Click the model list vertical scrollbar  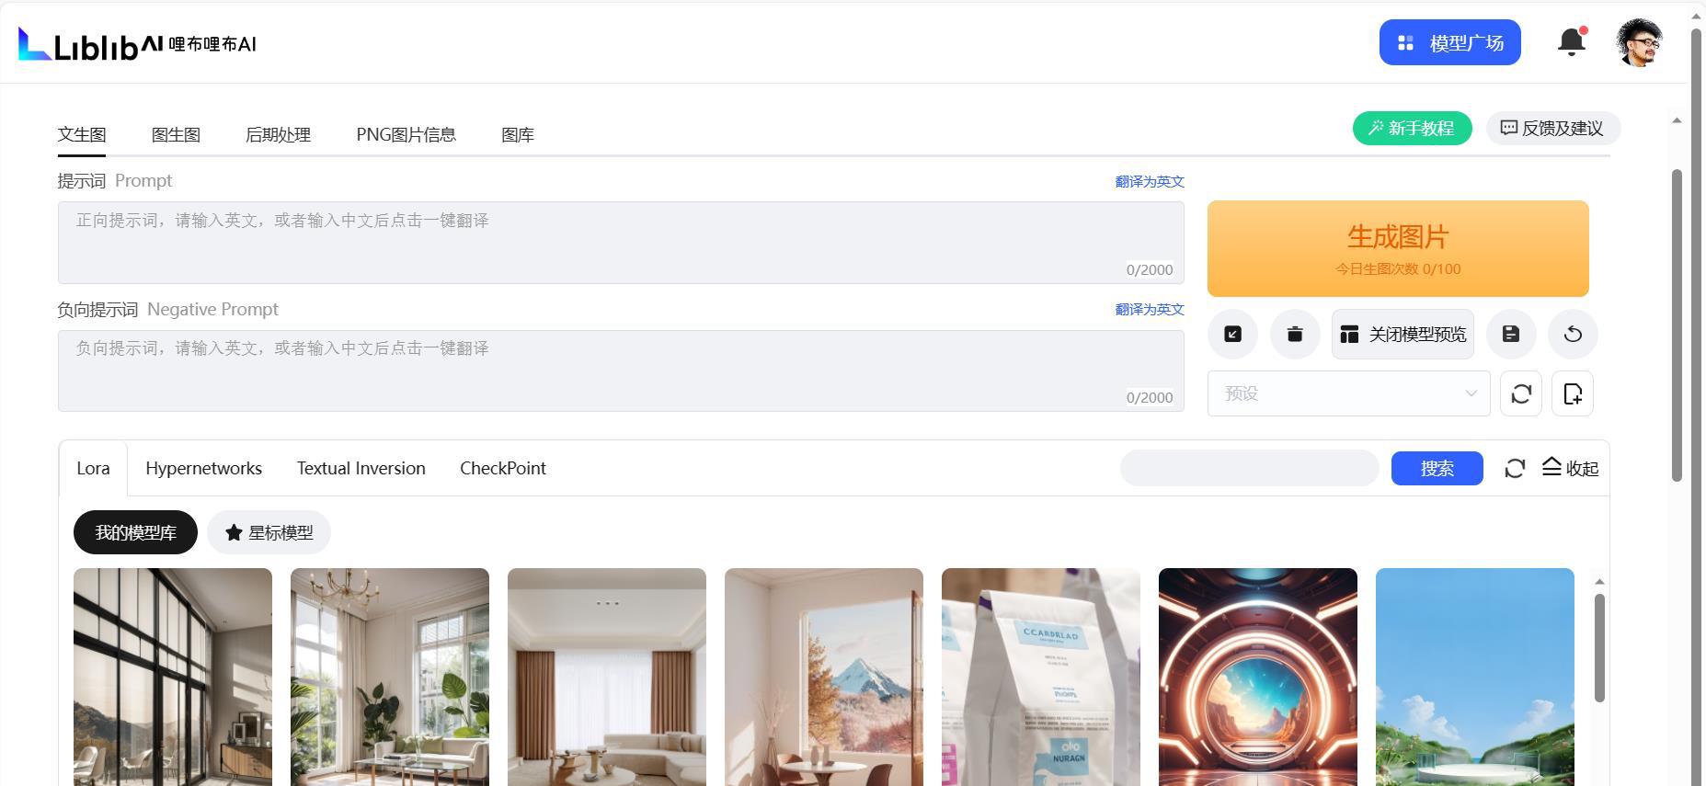1599,648
